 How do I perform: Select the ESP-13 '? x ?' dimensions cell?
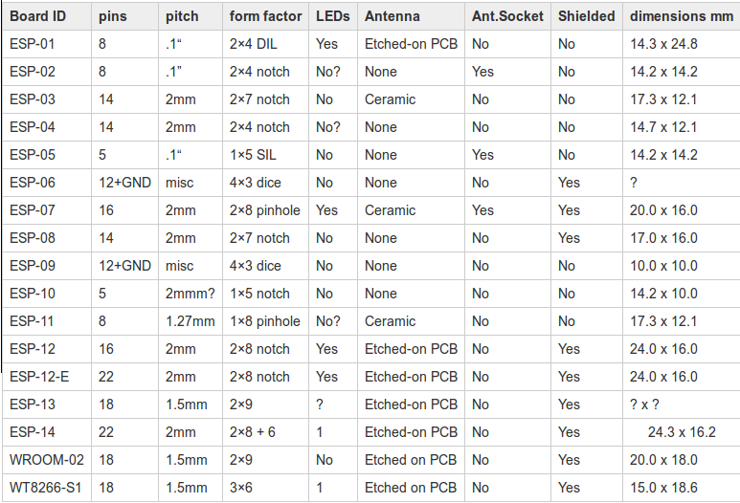[645, 405]
